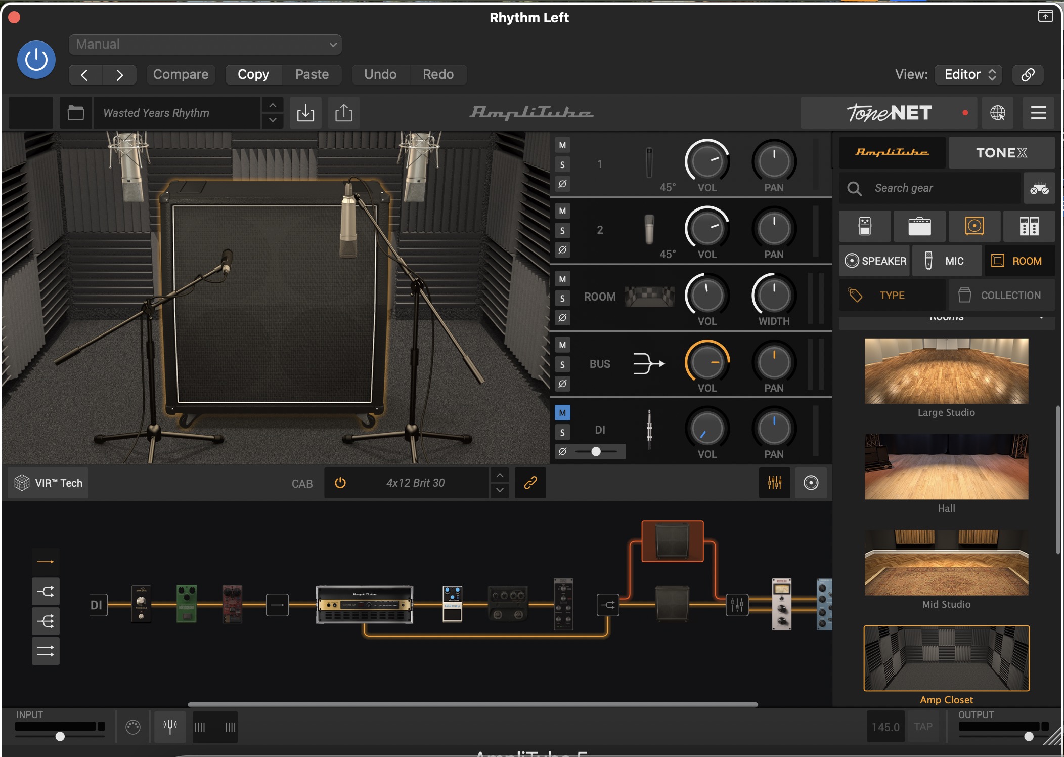Toggle the CAB power button
Viewport: 1064px width, 757px height.
(x=340, y=483)
